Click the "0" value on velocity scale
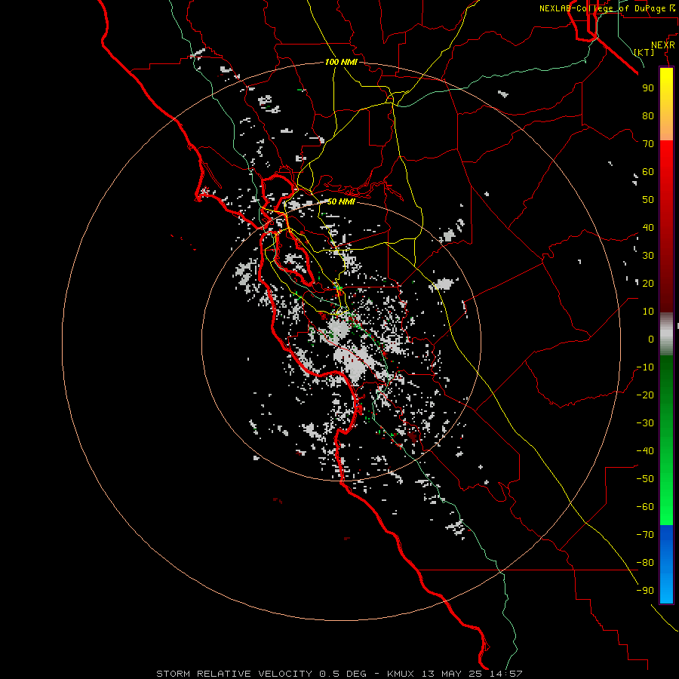Image resolution: width=679 pixels, height=679 pixels. (651, 339)
